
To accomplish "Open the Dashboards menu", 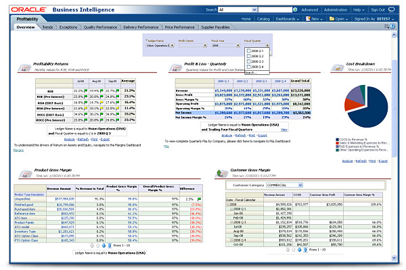I will (287, 19).
